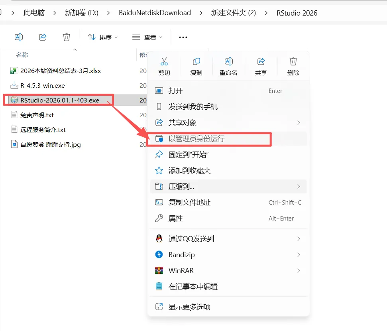Click the notepad icon beside 在记事本中编辑

(159, 287)
